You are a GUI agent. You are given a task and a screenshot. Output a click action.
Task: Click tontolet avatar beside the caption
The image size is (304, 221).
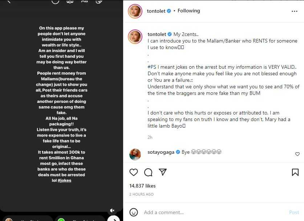pyautogui.click(x=135, y=37)
